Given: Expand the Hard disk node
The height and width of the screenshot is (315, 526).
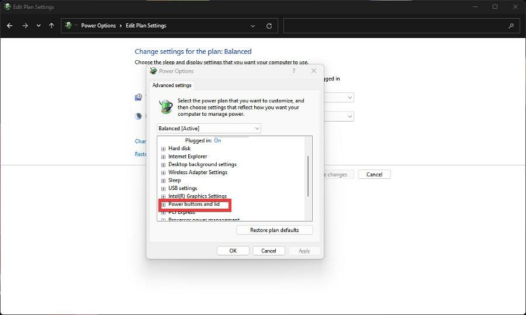Looking at the screenshot, I should pos(164,148).
